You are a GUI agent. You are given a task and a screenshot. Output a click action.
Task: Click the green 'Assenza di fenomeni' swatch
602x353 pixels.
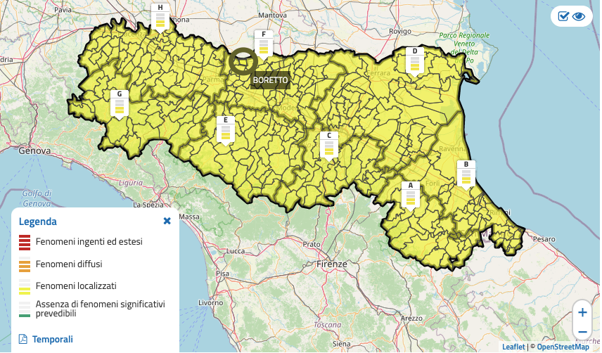pyautogui.click(x=25, y=309)
